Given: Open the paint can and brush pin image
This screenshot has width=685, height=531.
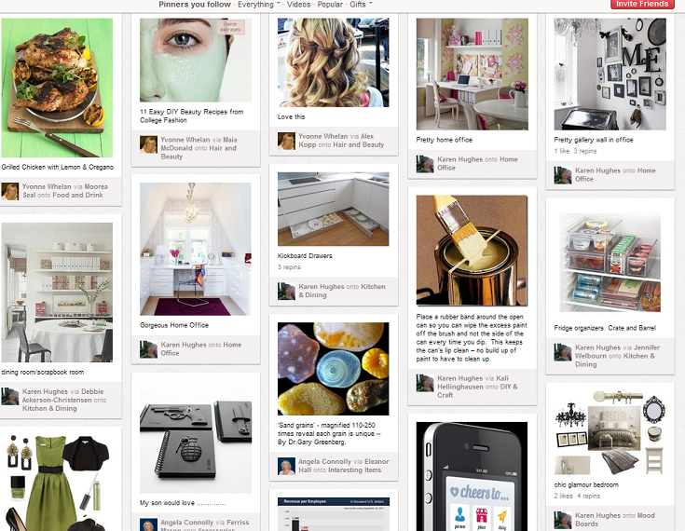Looking at the screenshot, I should (472, 251).
